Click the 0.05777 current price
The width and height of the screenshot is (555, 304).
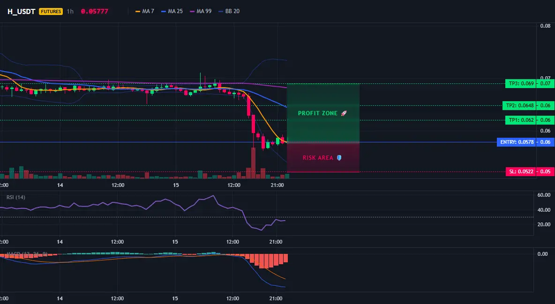tap(95, 11)
